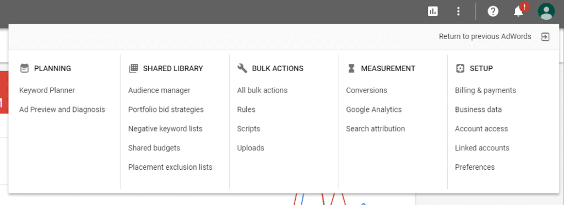Image resolution: width=564 pixels, height=205 pixels.
Task: Click the Bulk Actions wrench icon
Action: pos(242,68)
